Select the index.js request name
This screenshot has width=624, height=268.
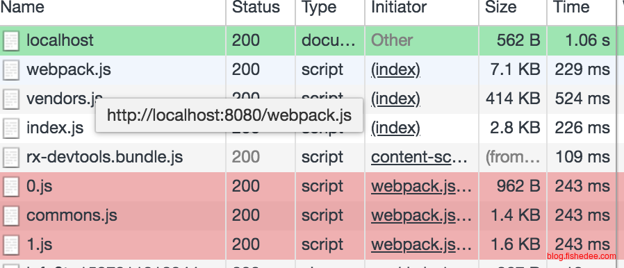click(55, 128)
